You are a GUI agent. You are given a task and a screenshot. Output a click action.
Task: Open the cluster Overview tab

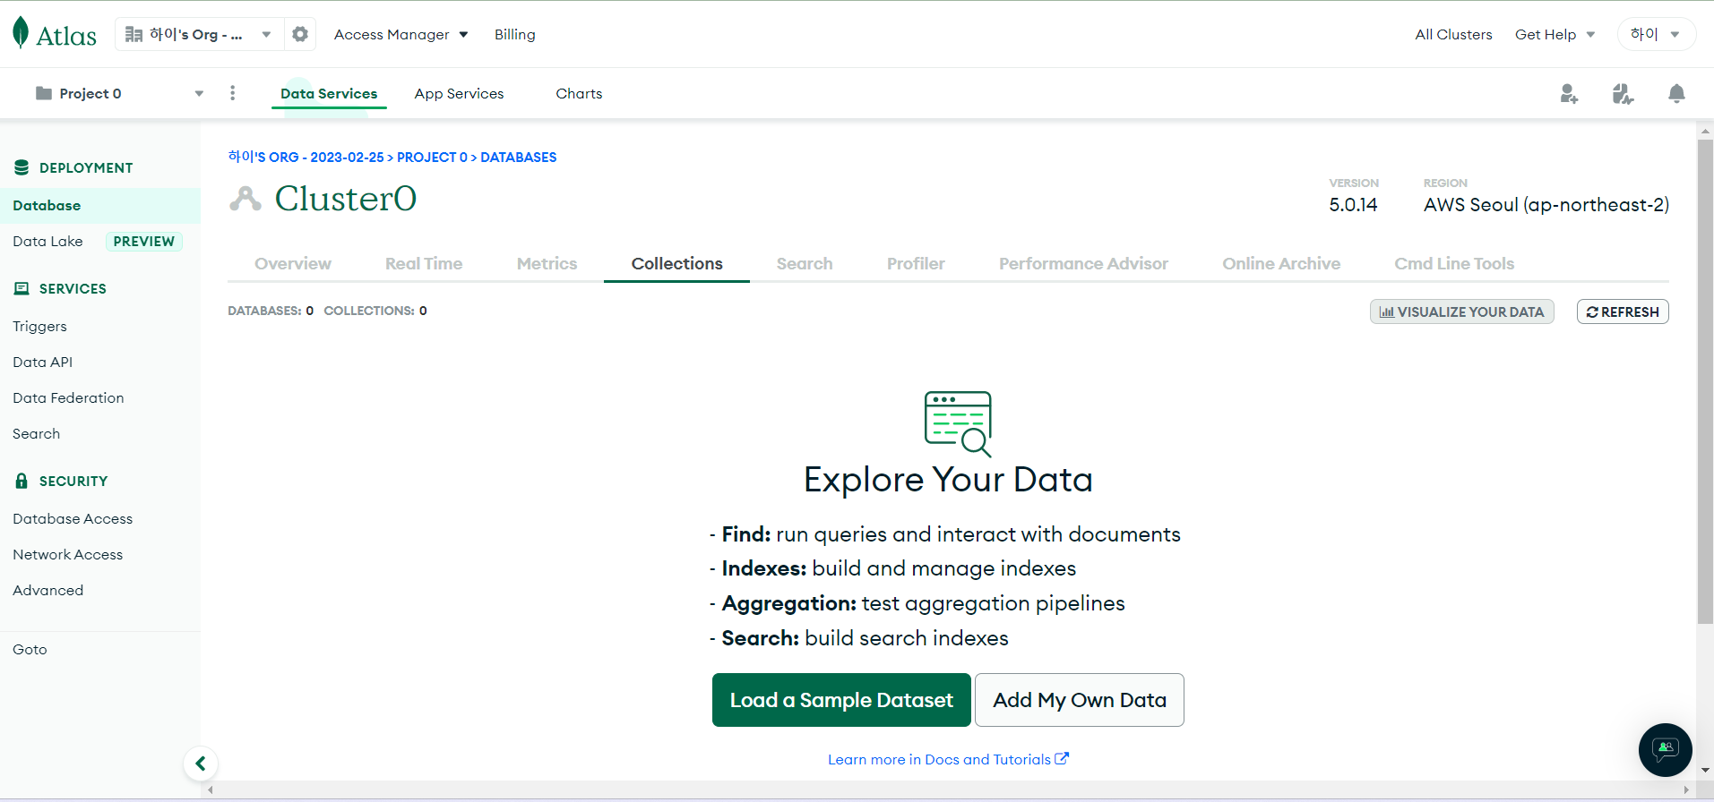click(x=293, y=263)
